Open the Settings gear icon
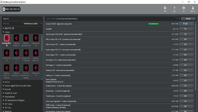Screen dimensions: 198x112 pos(165,9)
